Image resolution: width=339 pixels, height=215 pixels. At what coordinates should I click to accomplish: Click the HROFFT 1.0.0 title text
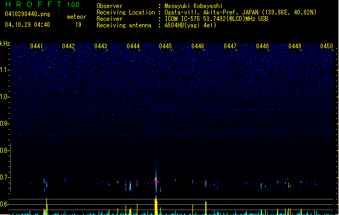43,4
